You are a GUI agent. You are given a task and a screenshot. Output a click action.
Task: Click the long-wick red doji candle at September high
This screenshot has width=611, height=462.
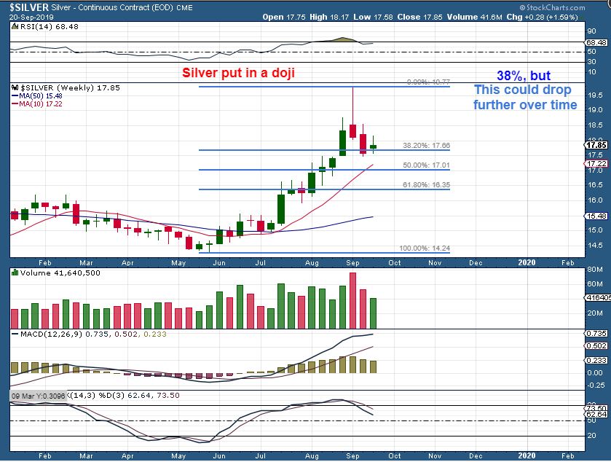[352, 131]
